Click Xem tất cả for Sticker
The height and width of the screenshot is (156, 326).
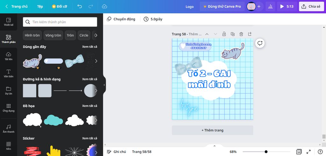(x=89, y=138)
